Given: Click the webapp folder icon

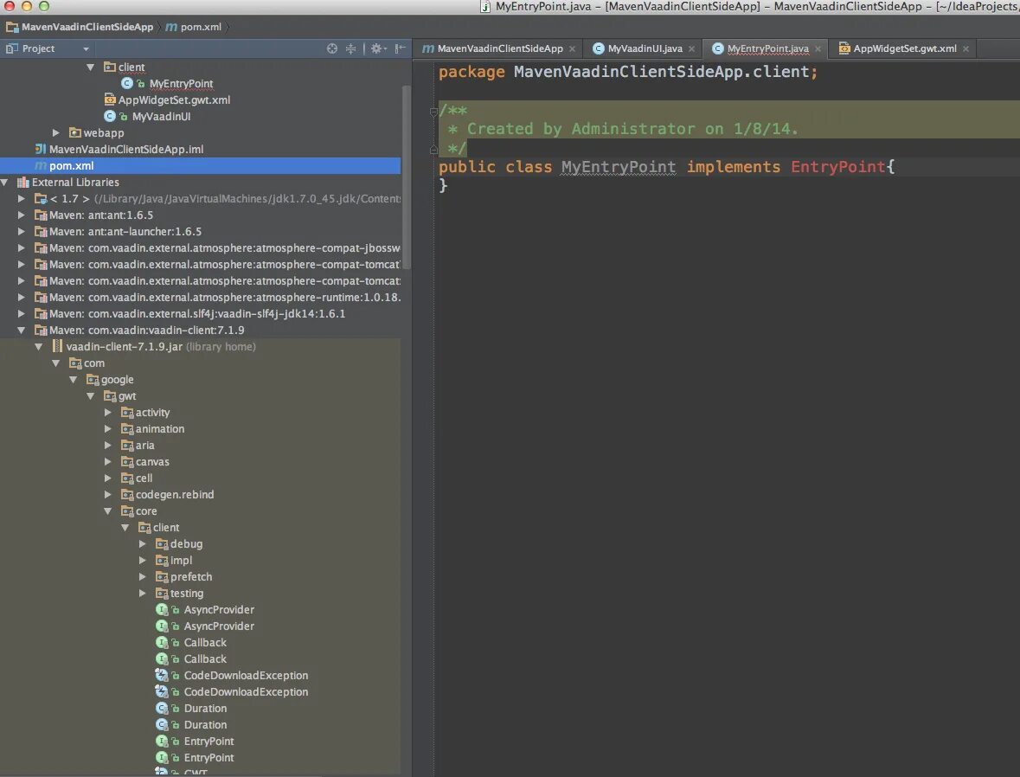Looking at the screenshot, I should point(74,132).
